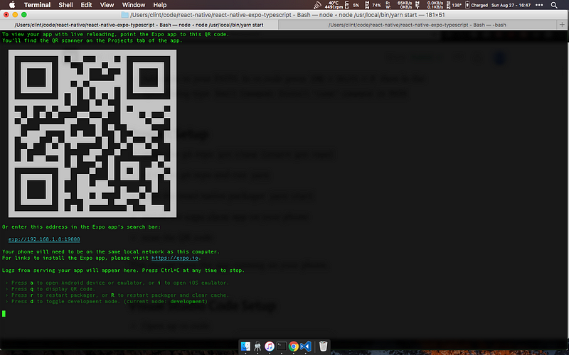The height and width of the screenshot is (355, 569).
Task: Minimize the Terminal window with yellow button
Action: click(x=15, y=14)
